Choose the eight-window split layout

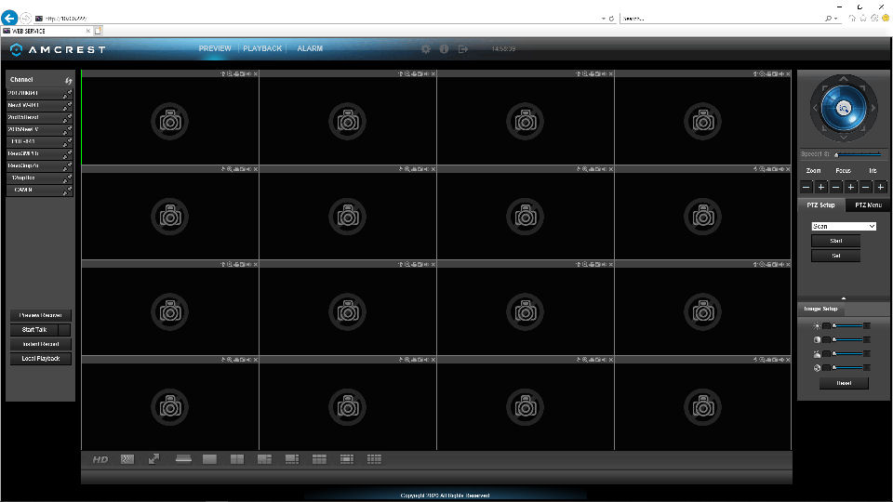[291, 459]
